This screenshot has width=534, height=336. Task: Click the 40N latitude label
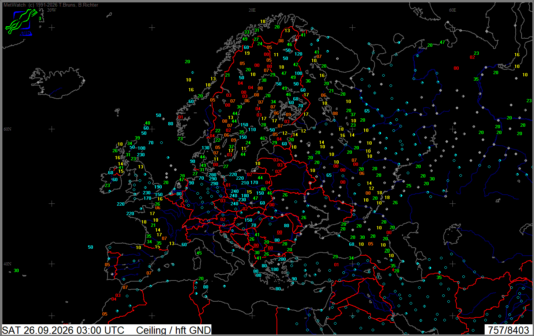pyautogui.click(x=7, y=264)
